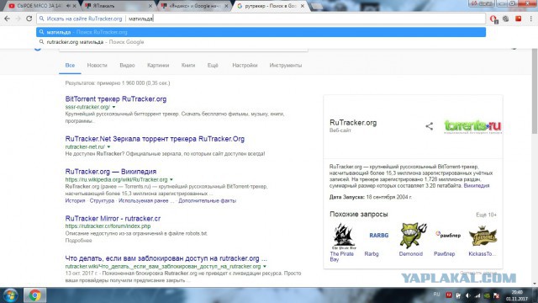Select the Книги results tab
The height and width of the screenshot is (303, 538).
coord(188,66)
